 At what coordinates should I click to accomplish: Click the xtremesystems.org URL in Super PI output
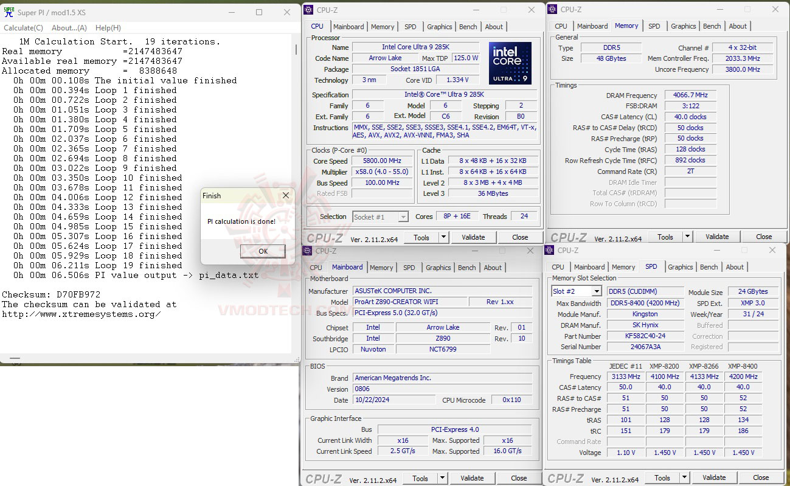pyautogui.click(x=81, y=314)
